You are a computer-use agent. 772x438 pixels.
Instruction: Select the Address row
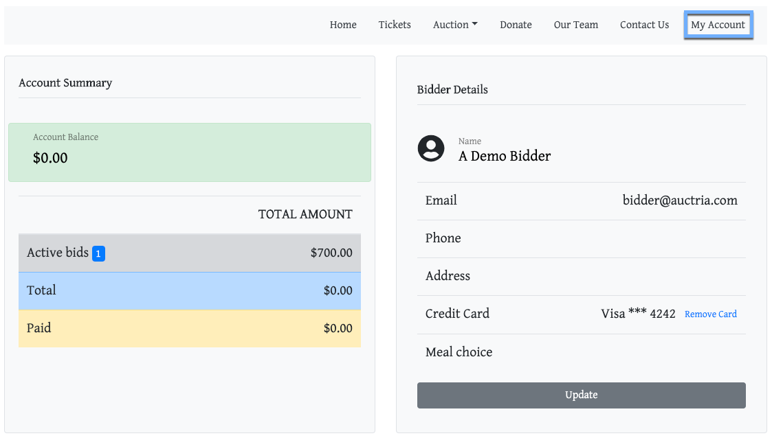581,276
